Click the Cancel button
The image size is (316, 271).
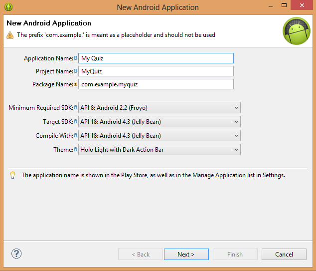point(284,254)
